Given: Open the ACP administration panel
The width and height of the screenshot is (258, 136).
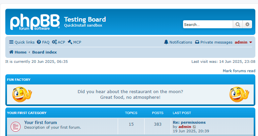Looking at the screenshot, I should click(58, 42).
